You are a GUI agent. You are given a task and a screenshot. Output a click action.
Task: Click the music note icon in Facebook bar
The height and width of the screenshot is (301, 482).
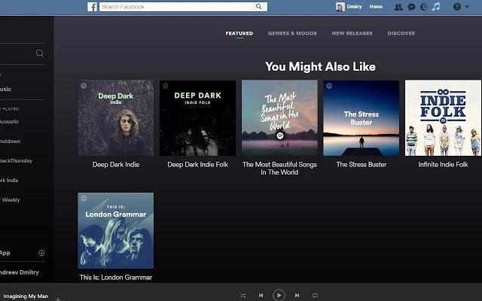(x=435, y=7)
